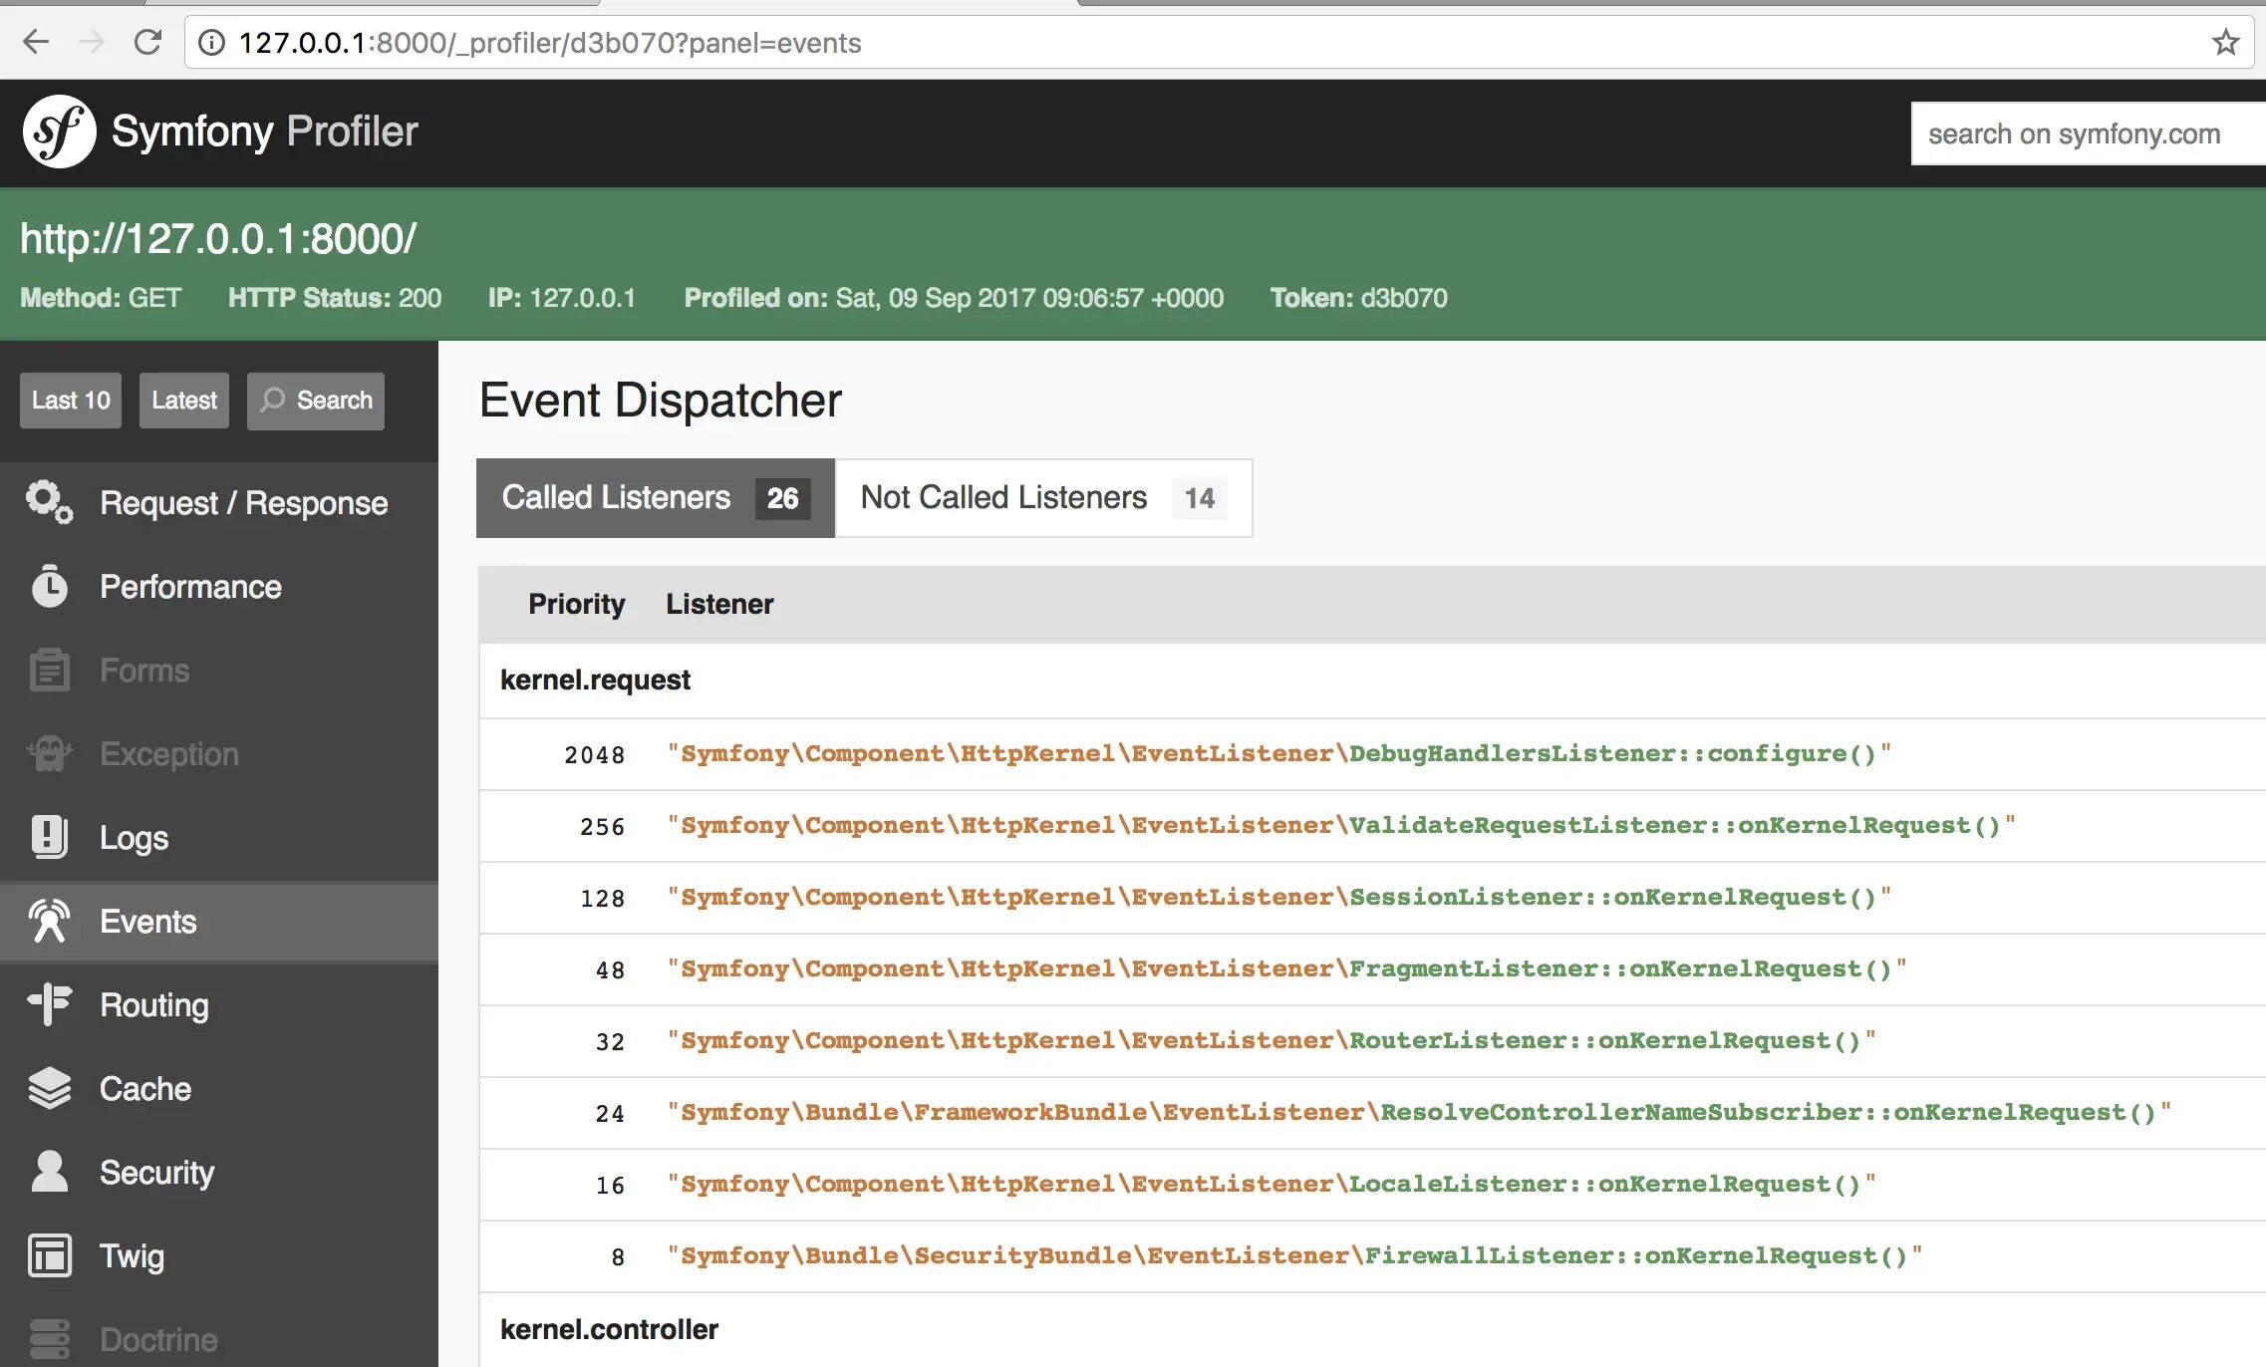Open the disabled Forms panel entry
2266x1367 pixels.
pyautogui.click(x=219, y=671)
